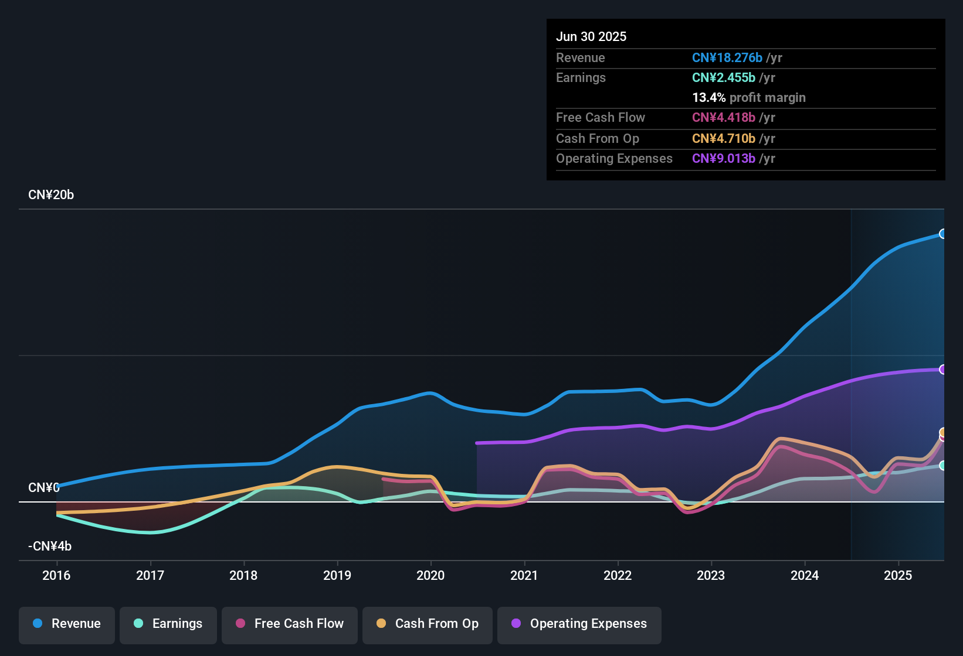
Task: Open the Jun 30 2025 tooltip panel
Action: [x=745, y=100]
